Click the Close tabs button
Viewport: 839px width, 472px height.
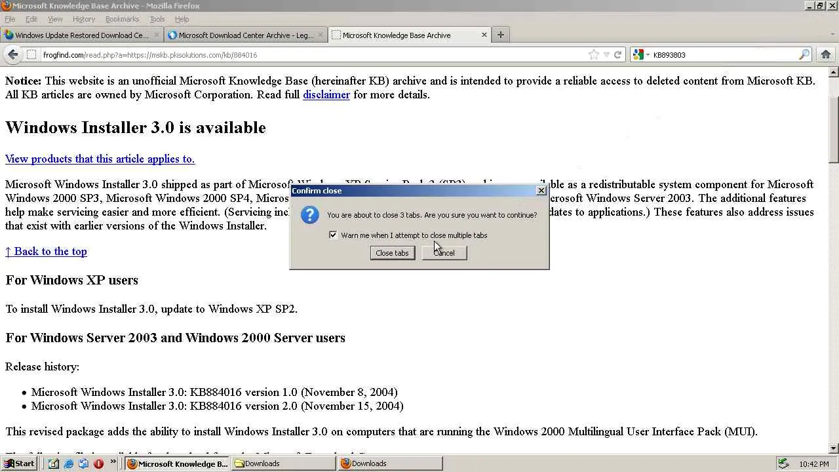pos(392,253)
